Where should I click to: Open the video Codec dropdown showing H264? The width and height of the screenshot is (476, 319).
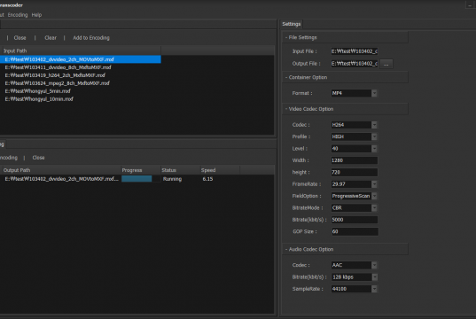point(354,125)
